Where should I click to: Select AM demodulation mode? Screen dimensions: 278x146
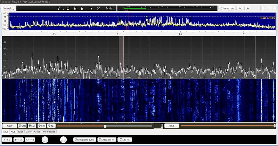(51, 126)
